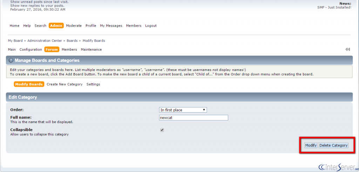Open Help from the main menu
Screen dimensions: 359x172
pyautogui.click(x=27, y=26)
